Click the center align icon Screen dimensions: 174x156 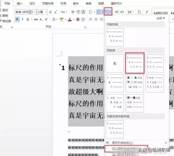pos(96,19)
